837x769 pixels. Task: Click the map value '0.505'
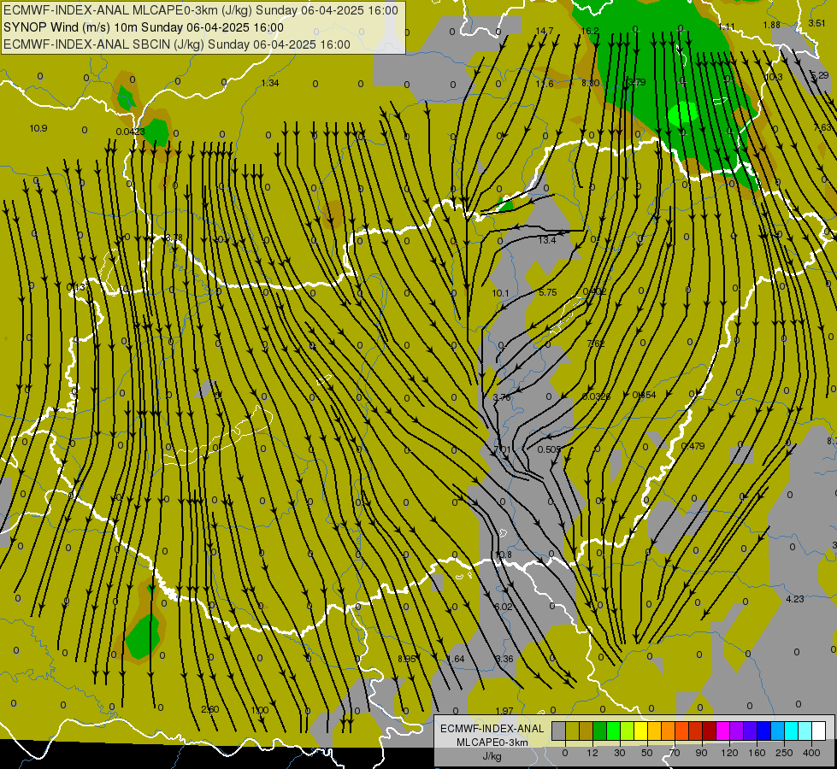549,449
